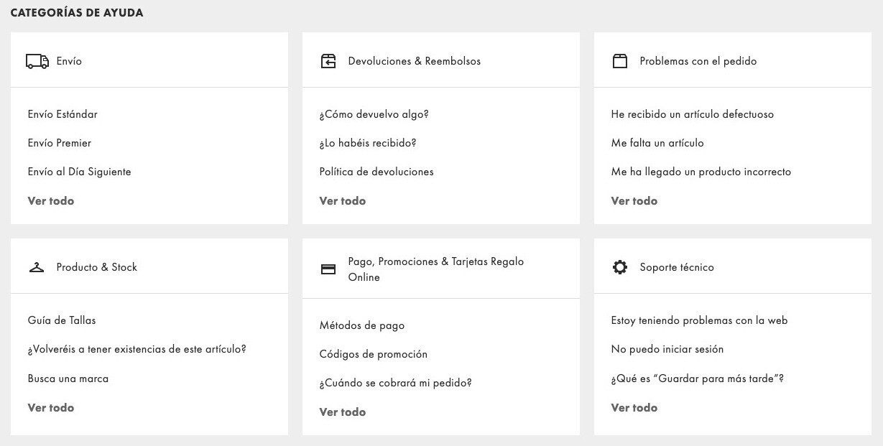
Task: Click the package icon beside Problemas con el pedido
Action: click(x=619, y=61)
